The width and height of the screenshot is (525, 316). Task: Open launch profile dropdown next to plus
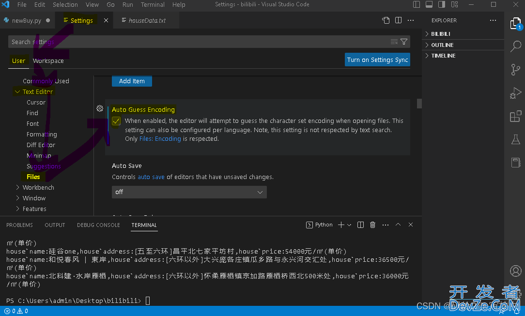(x=349, y=225)
